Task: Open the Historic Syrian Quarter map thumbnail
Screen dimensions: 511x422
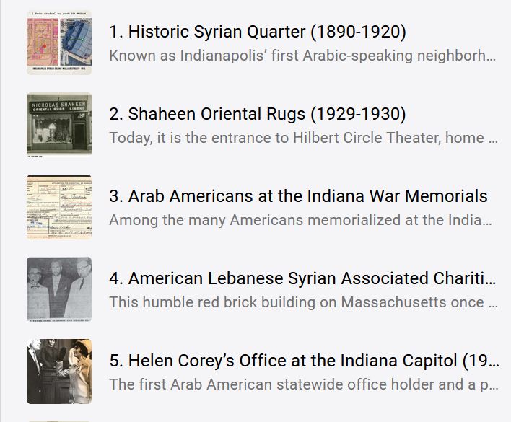Action: pyautogui.click(x=59, y=42)
